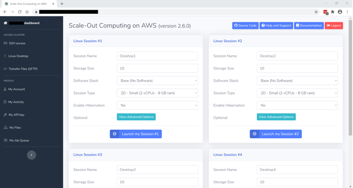Open Software Stack dropdown in Session #2

point(297,81)
